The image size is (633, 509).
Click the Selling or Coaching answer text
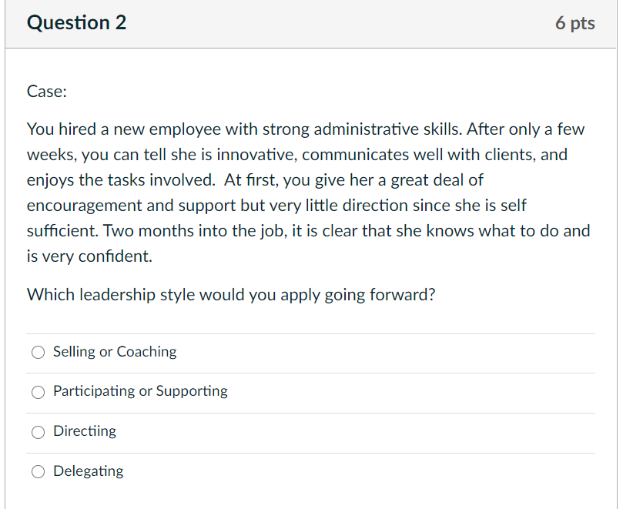click(x=114, y=352)
